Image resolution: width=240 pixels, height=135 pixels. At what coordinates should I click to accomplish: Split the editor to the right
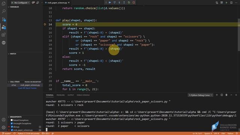[231, 3]
